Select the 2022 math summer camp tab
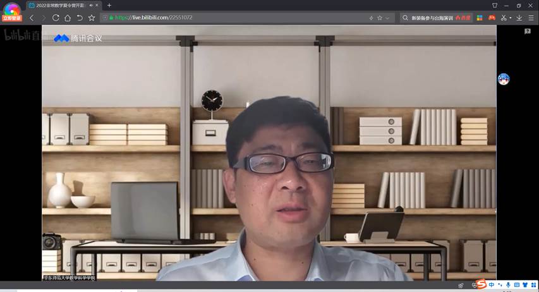The image size is (539, 292). tap(58, 5)
